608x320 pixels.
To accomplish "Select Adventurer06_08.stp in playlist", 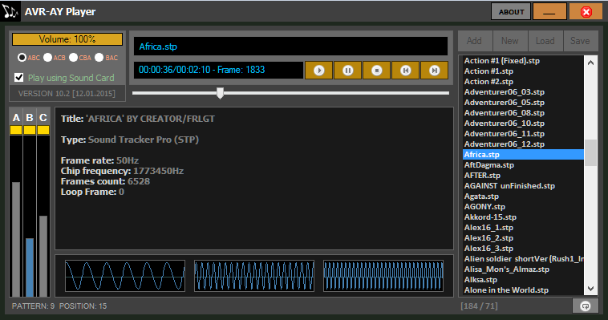I will 523,113.
